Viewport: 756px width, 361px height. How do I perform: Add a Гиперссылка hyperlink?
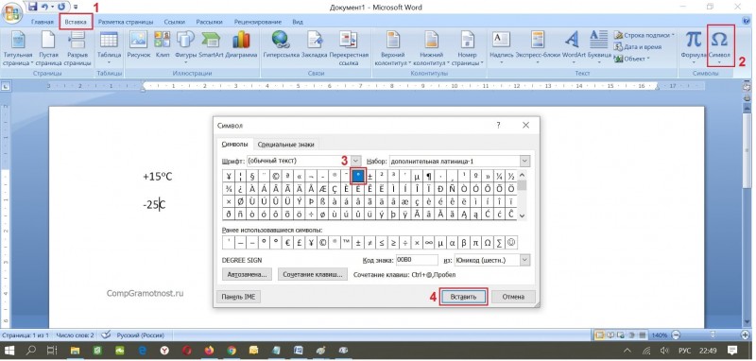pyautogui.click(x=281, y=44)
